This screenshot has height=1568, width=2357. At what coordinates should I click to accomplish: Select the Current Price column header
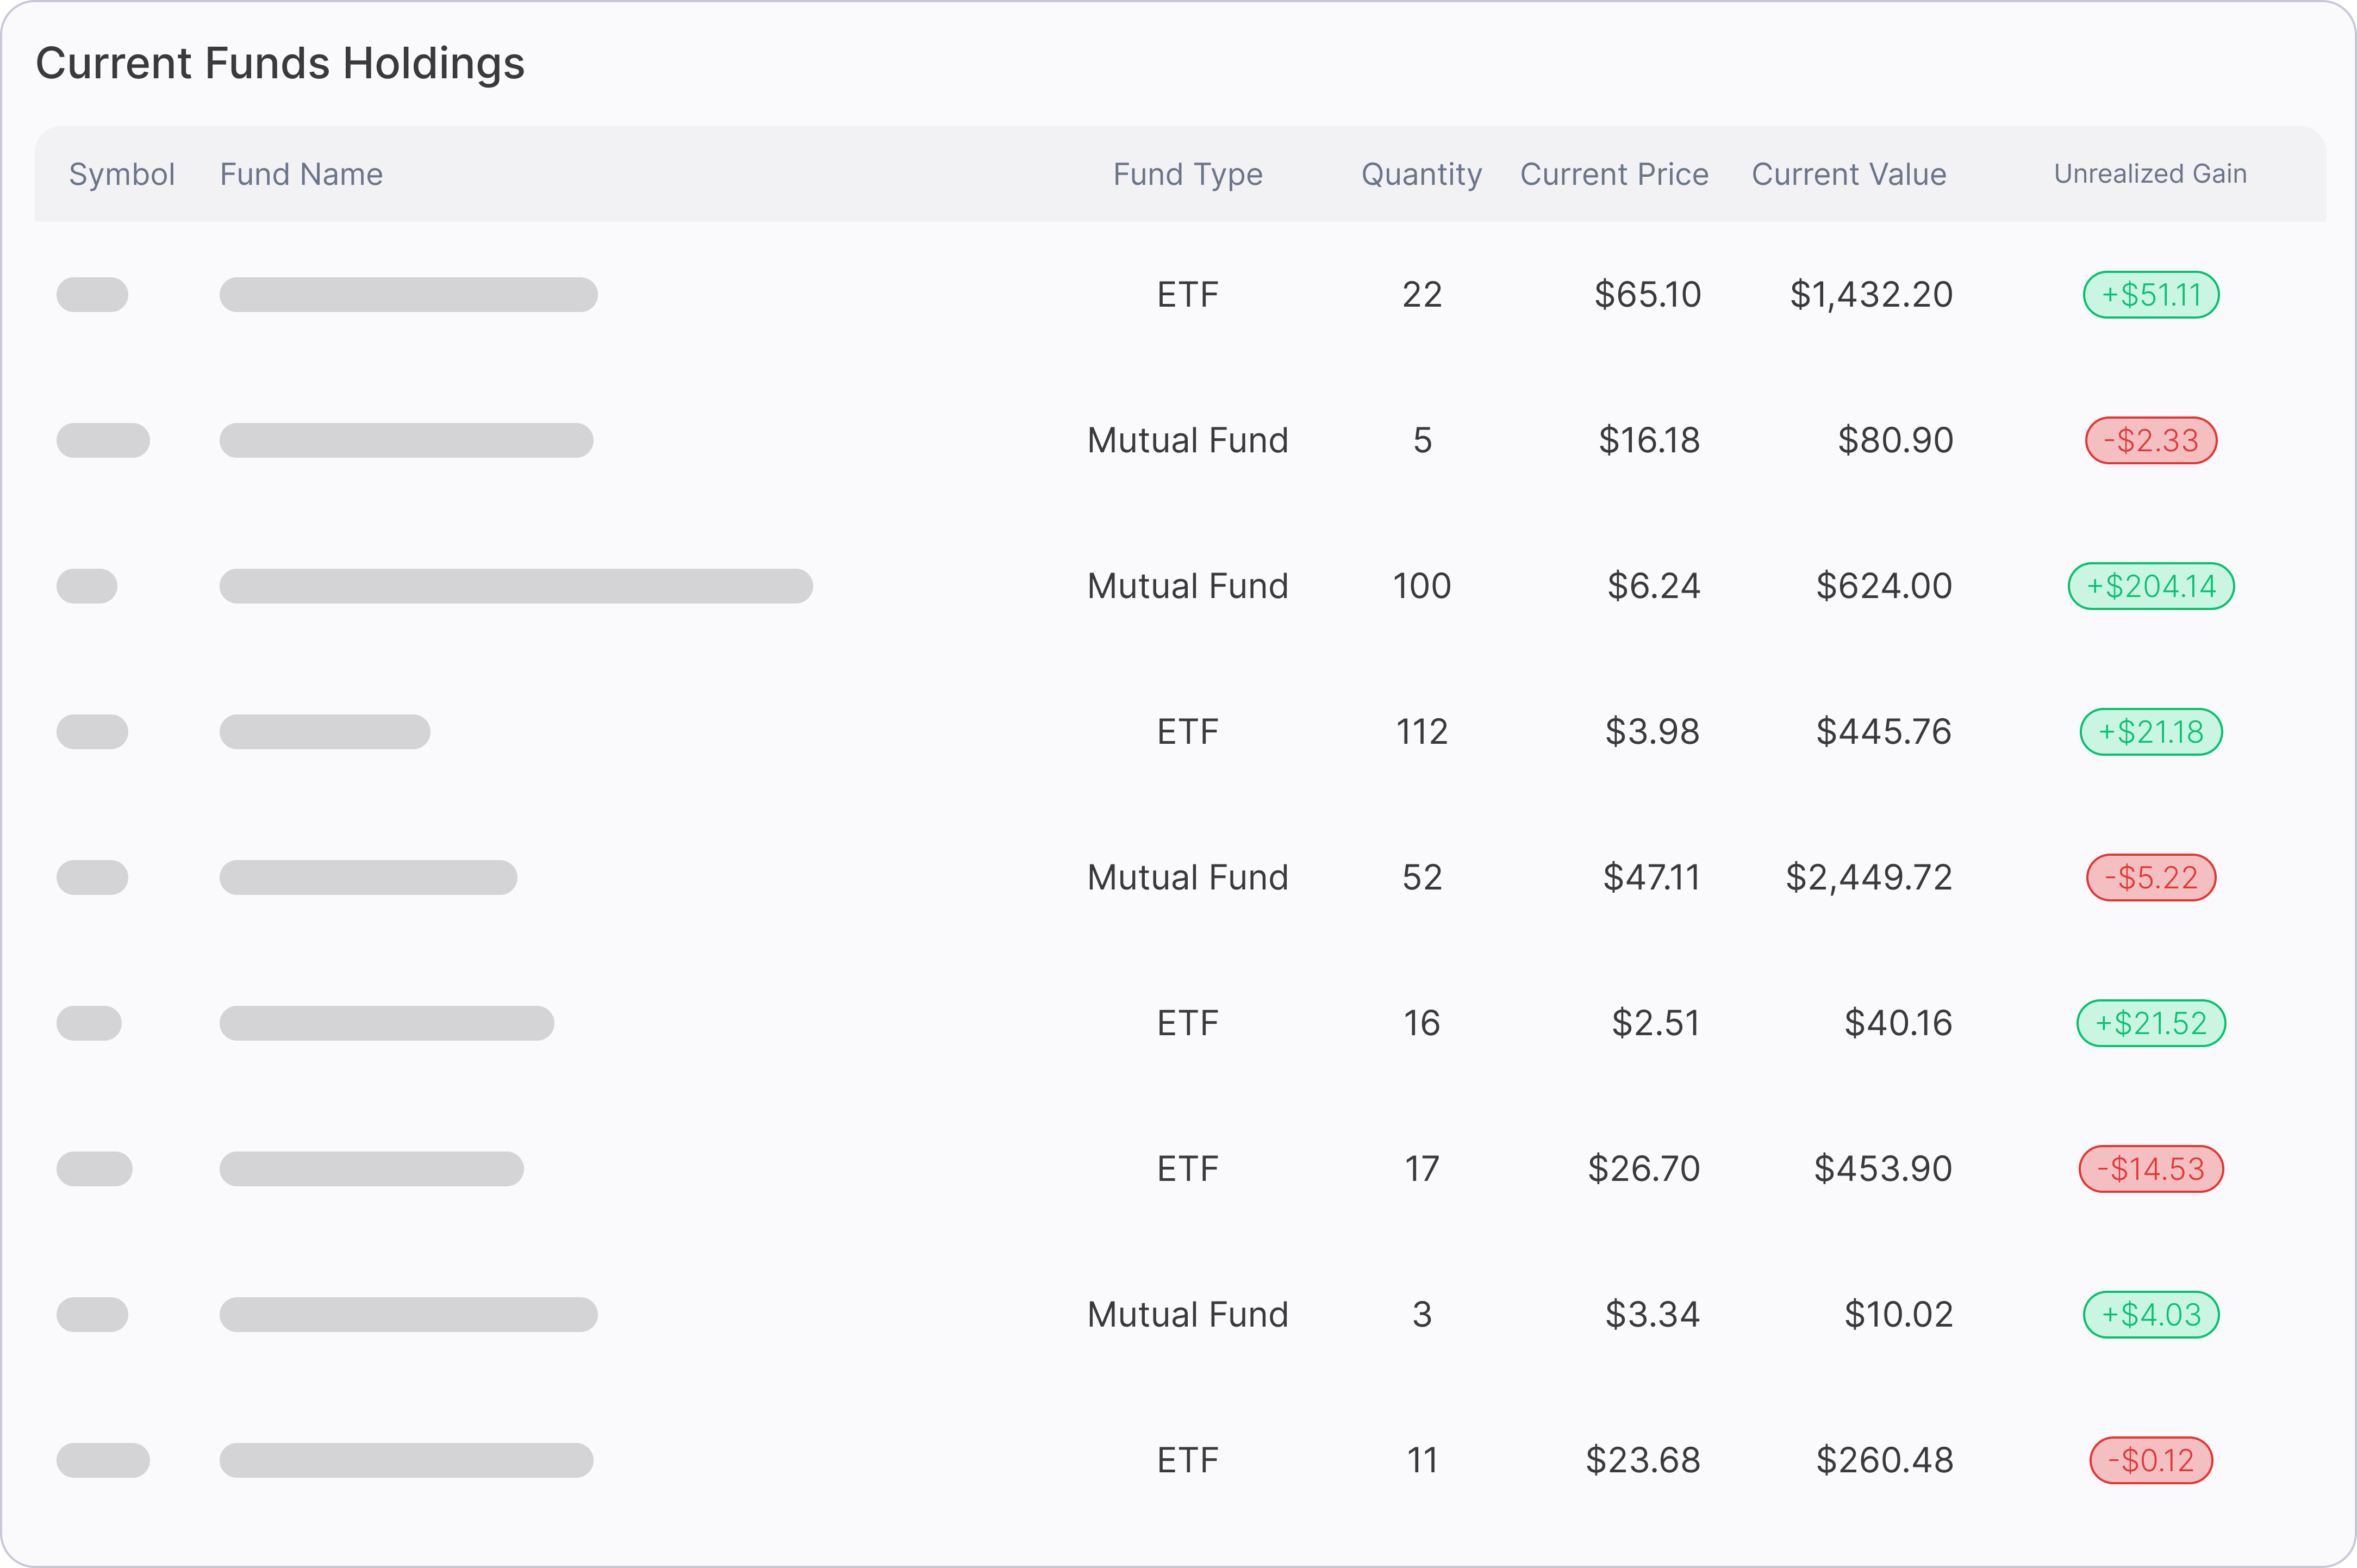coord(1614,174)
